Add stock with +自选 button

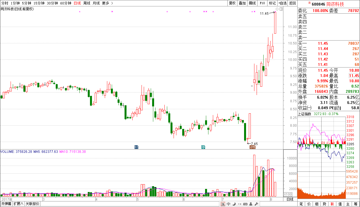click(x=282, y=3)
